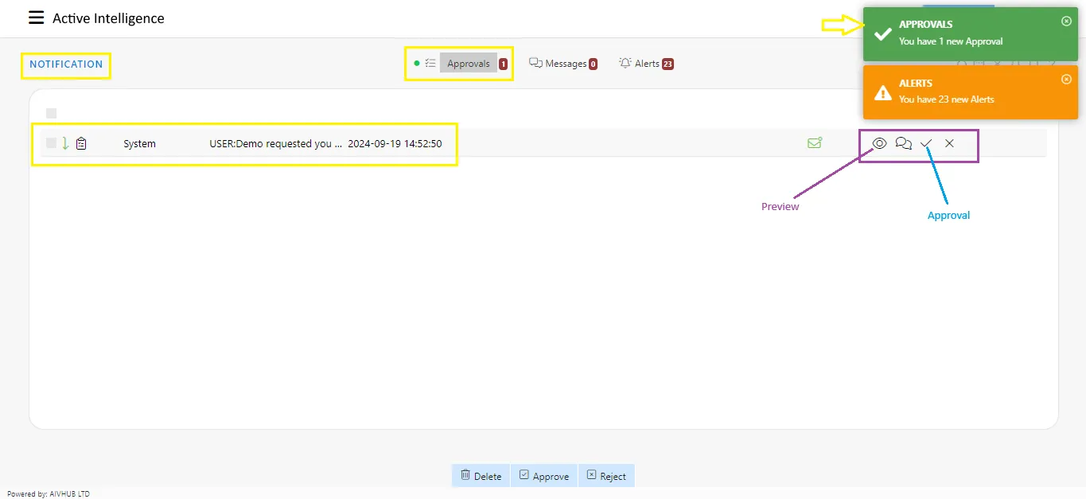Click the bottom Approve button
Screen dimensions: 1086x499
tap(544, 476)
